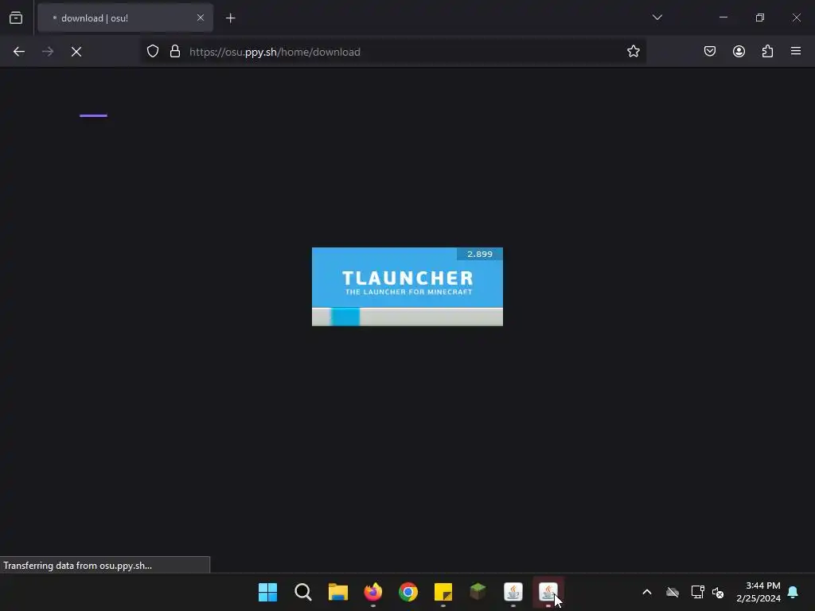Open the Extensions panel
The height and width of the screenshot is (611, 815).
[x=767, y=51]
